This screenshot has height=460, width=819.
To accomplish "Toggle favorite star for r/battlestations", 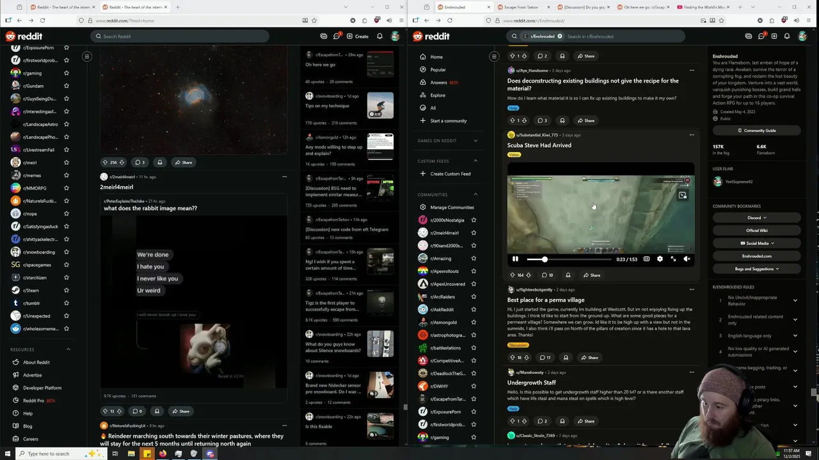I will tap(473, 348).
